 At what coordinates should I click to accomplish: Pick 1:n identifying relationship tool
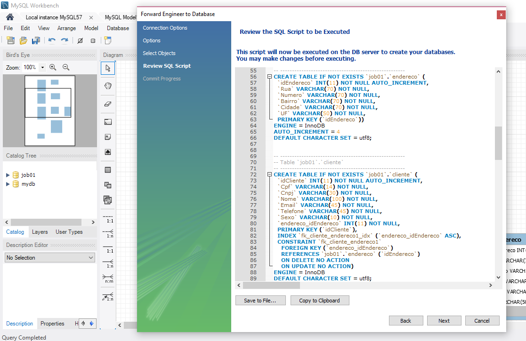(x=108, y=263)
